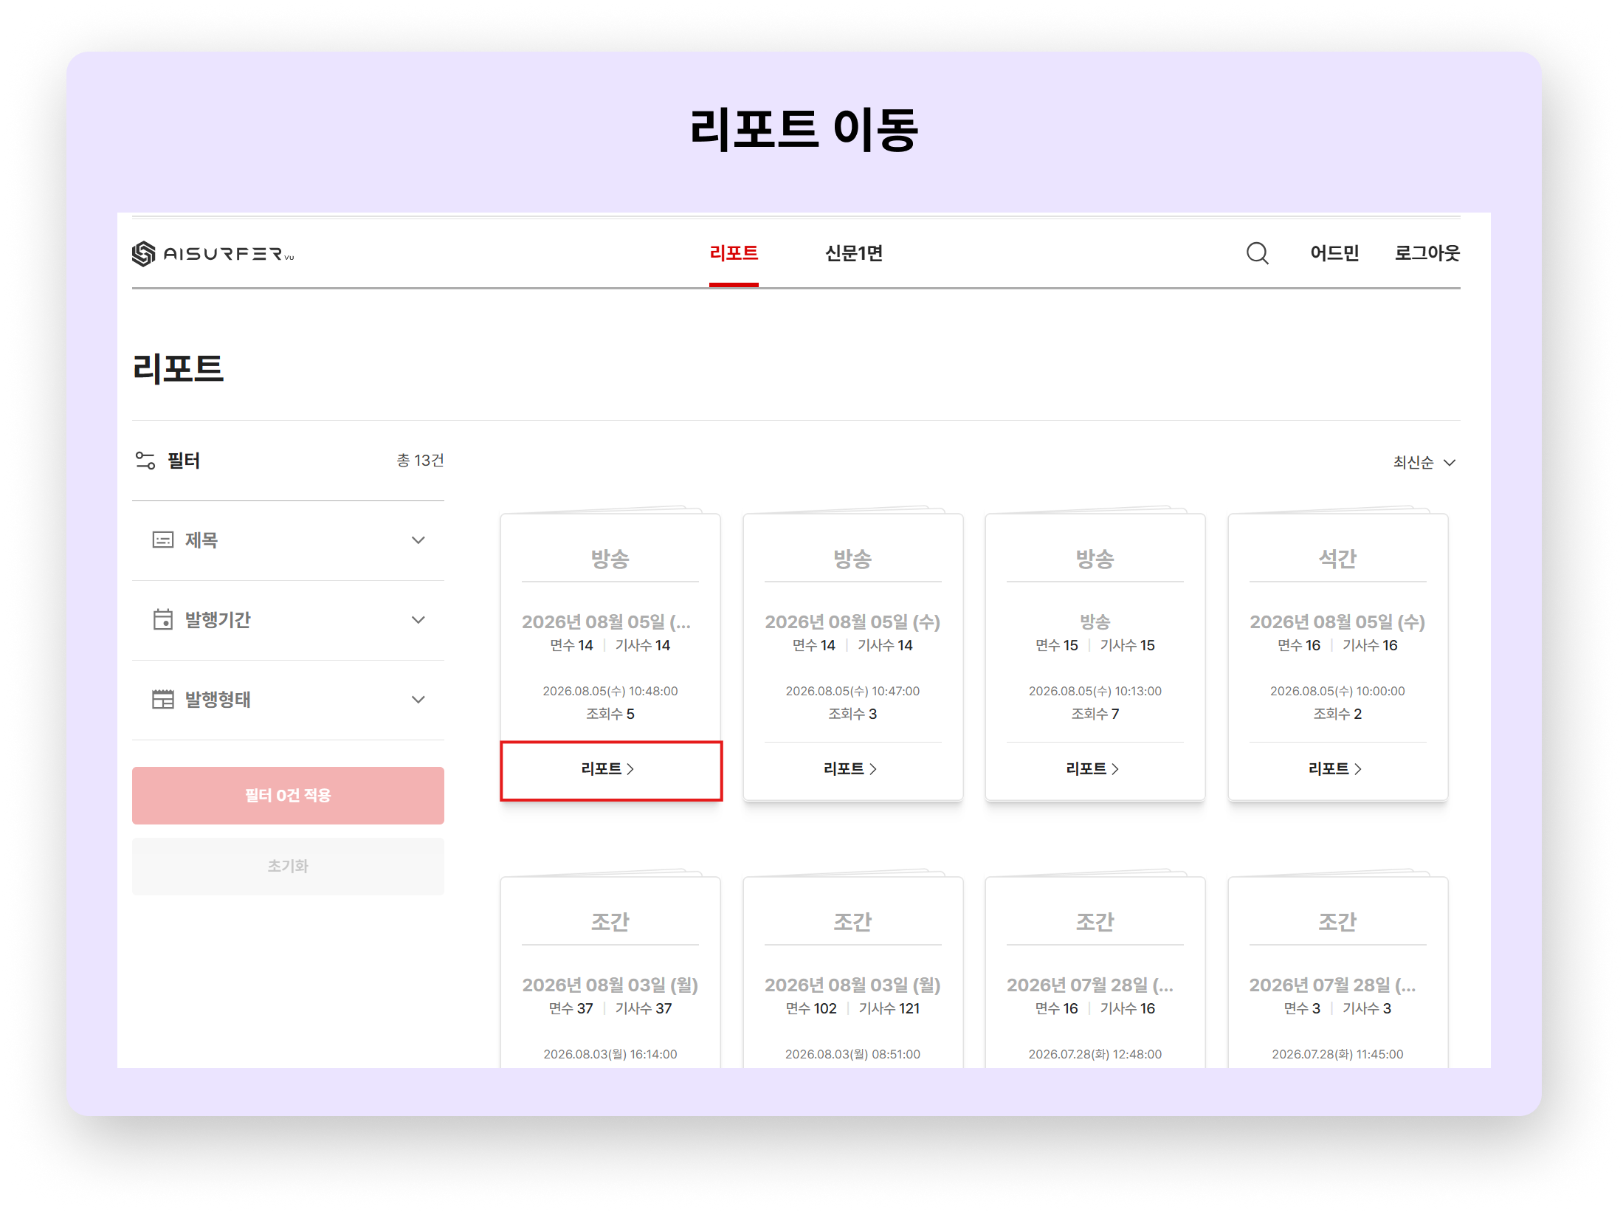Click the 기사수 121 text
Viewport: 1623px width, 1212px height.
889,1008
